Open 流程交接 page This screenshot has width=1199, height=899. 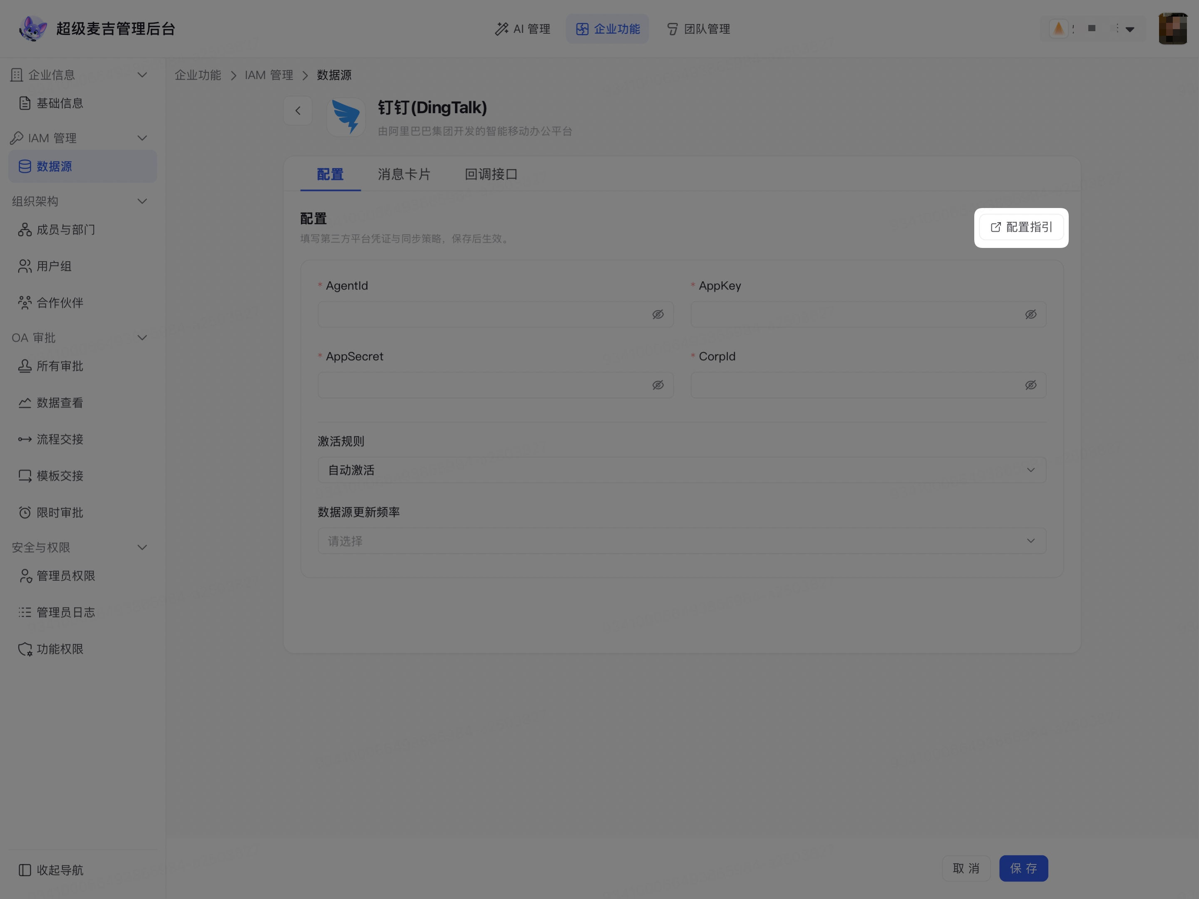82,439
